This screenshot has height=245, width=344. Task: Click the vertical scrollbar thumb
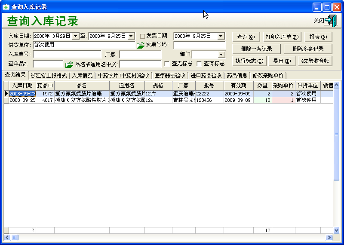(336, 134)
